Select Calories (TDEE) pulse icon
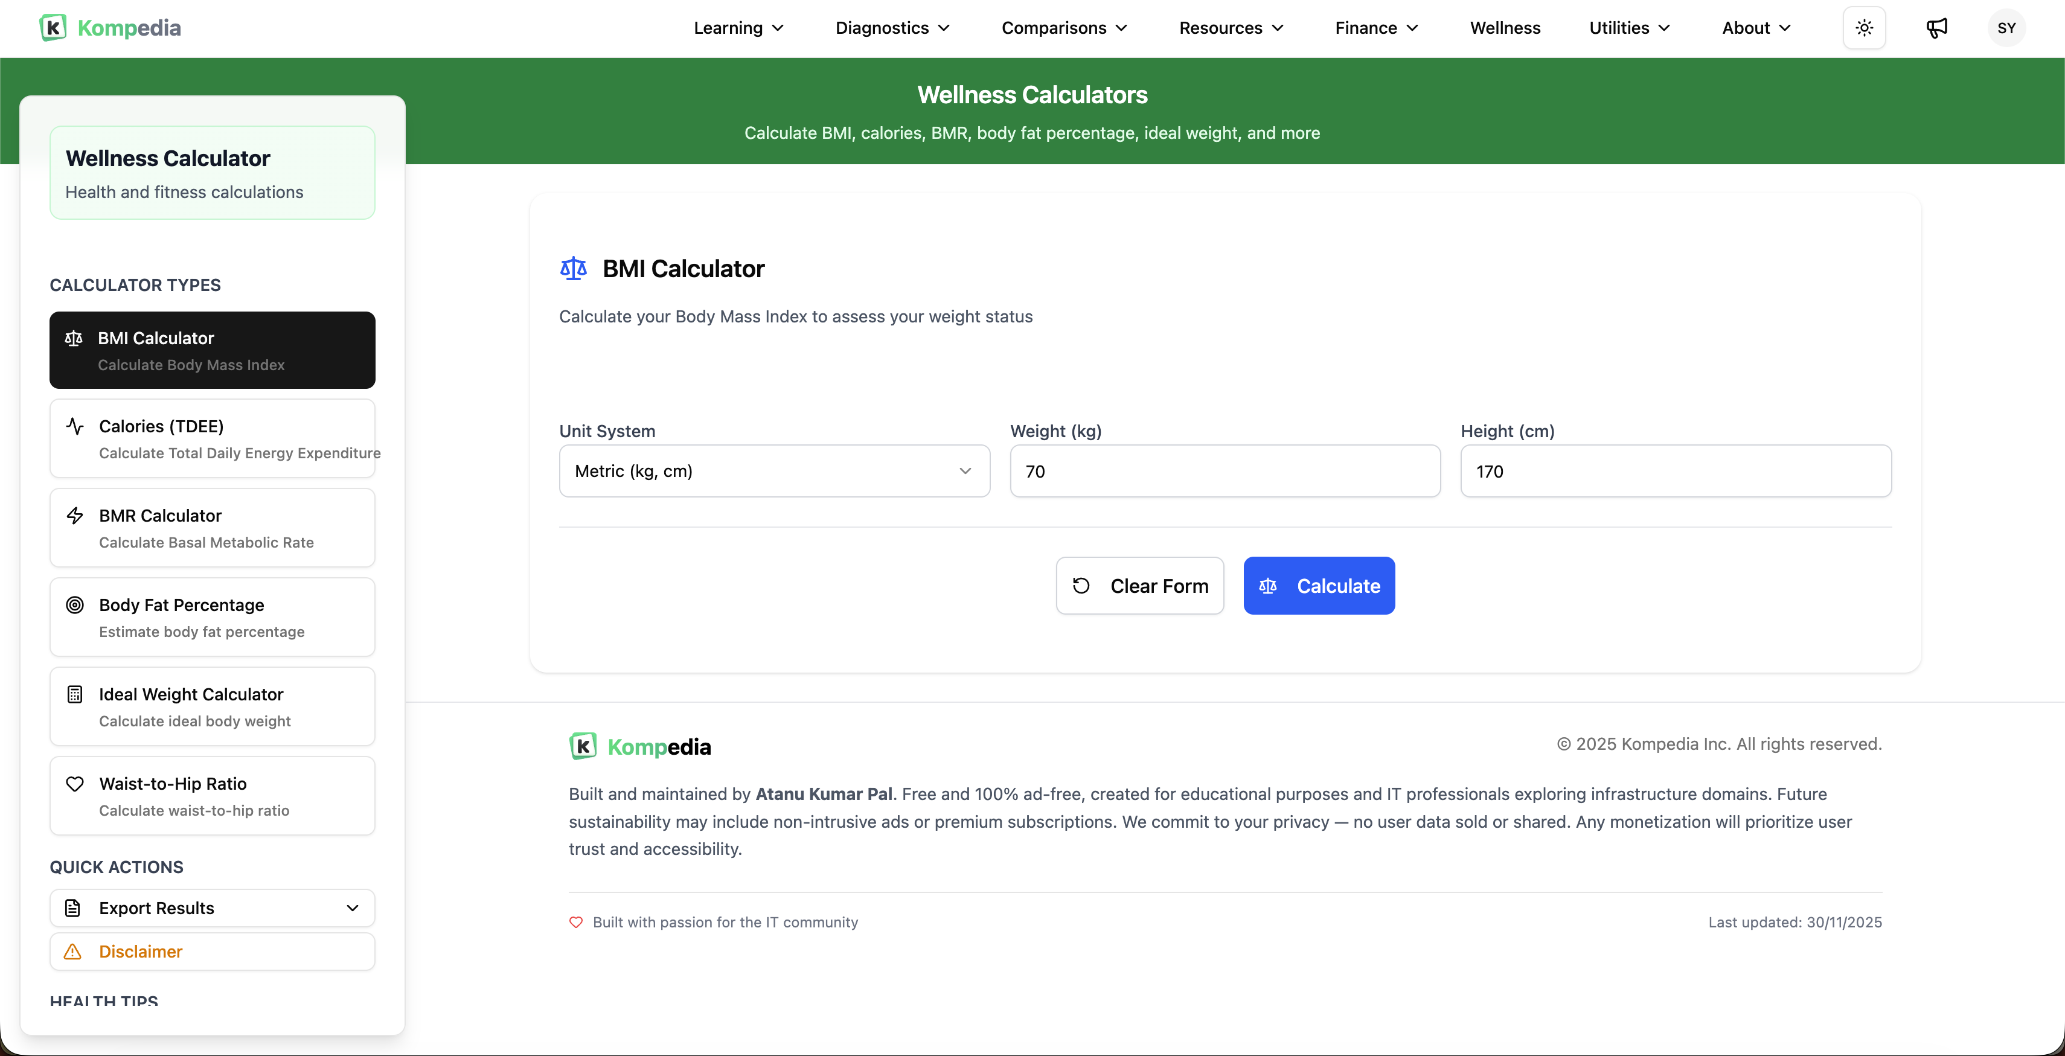Image resolution: width=2065 pixels, height=1056 pixels. coord(74,427)
